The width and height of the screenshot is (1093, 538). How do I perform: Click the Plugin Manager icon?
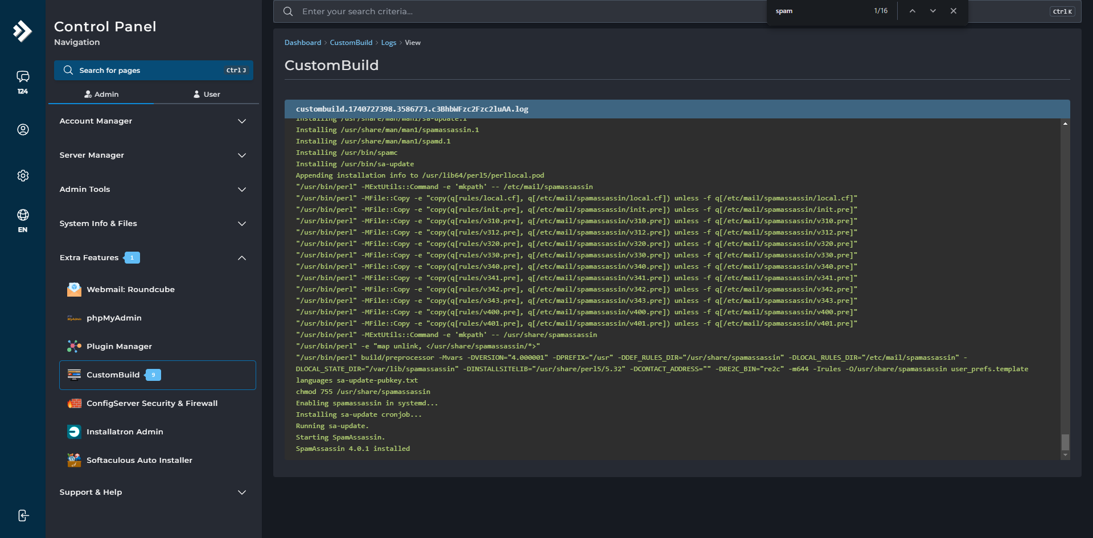click(74, 346)
